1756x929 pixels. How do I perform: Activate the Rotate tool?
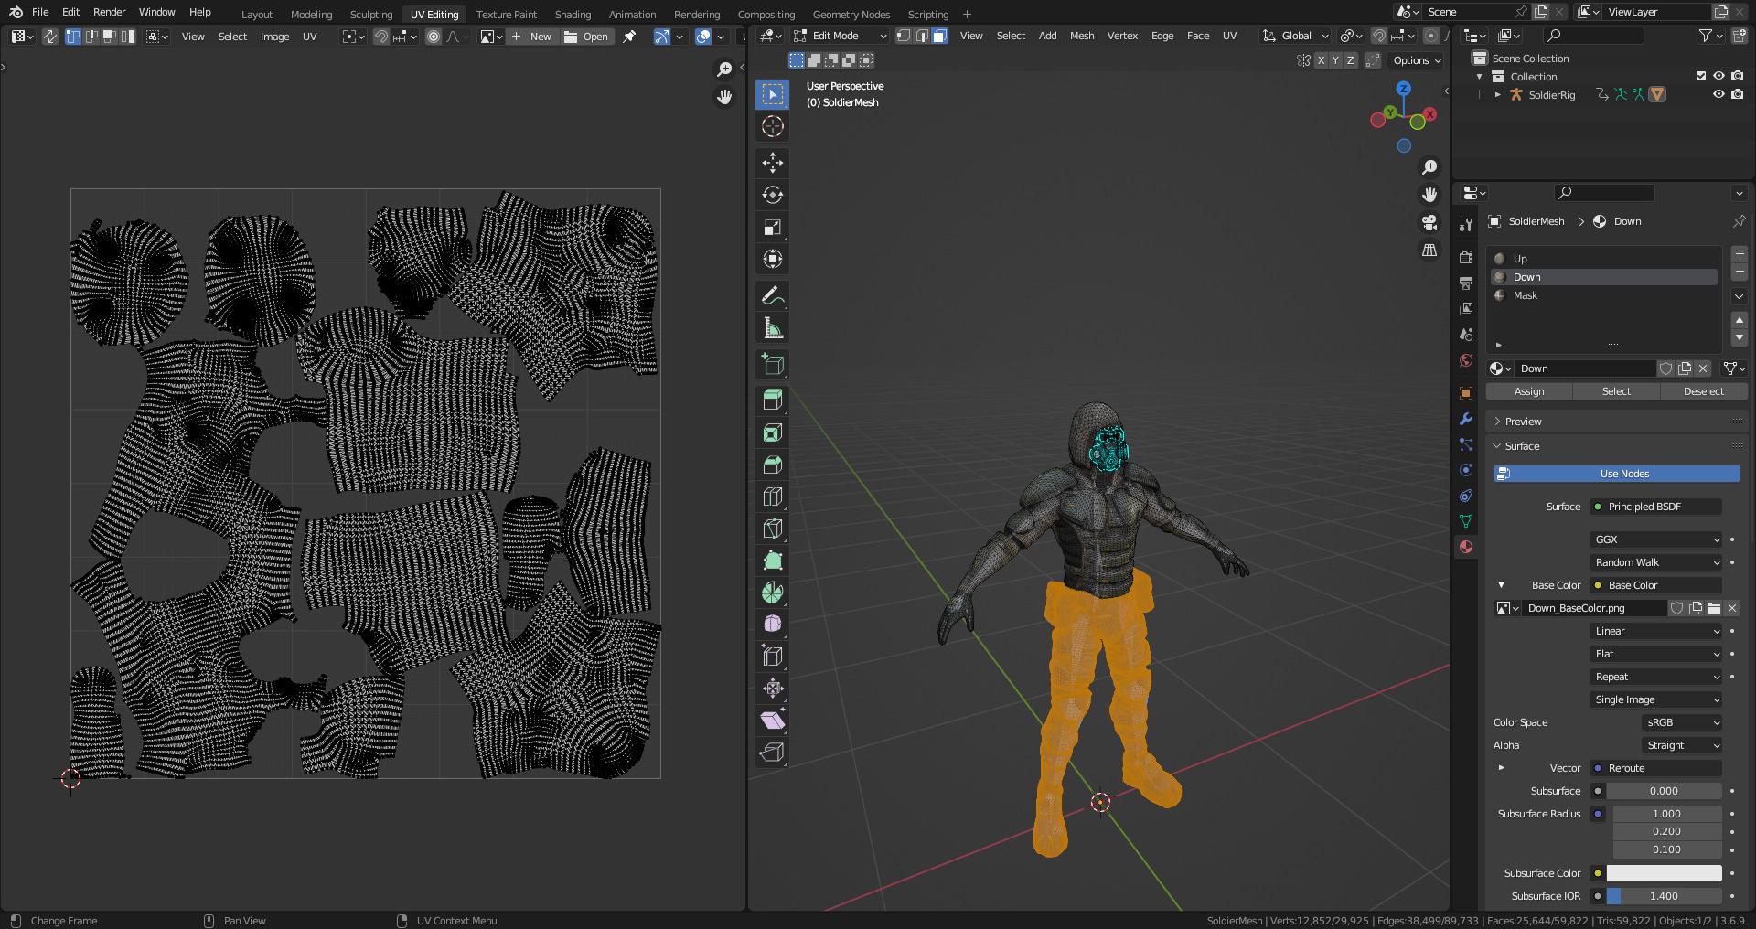tap(773, 195)
